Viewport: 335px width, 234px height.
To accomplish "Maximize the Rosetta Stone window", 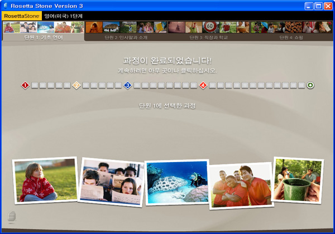I will [x=318, y=6].
